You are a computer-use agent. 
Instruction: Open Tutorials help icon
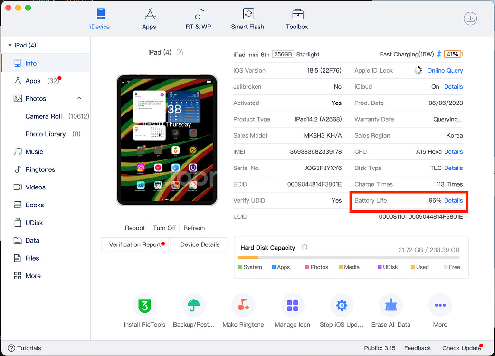11,348
